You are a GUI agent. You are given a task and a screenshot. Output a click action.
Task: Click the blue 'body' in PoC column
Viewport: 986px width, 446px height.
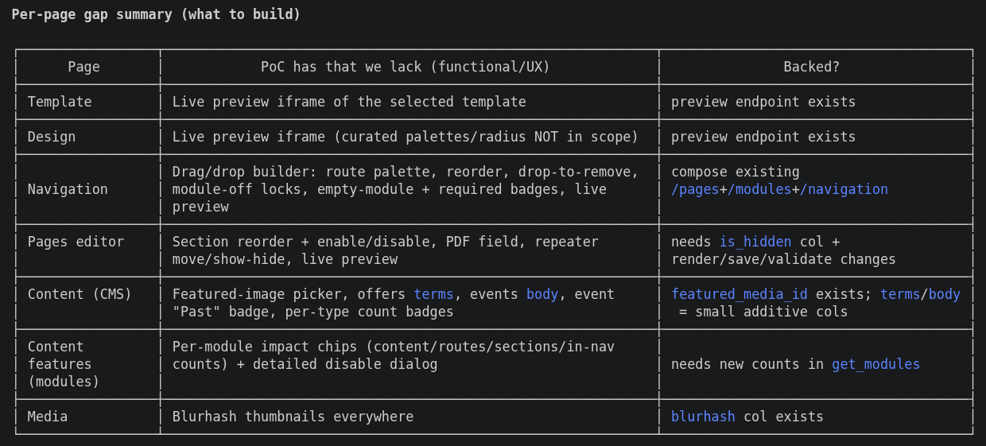tap(542, 294)
